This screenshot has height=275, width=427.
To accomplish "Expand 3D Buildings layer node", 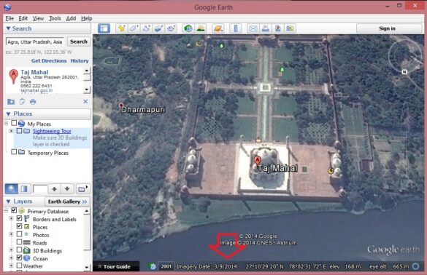I will click(11, 250).
